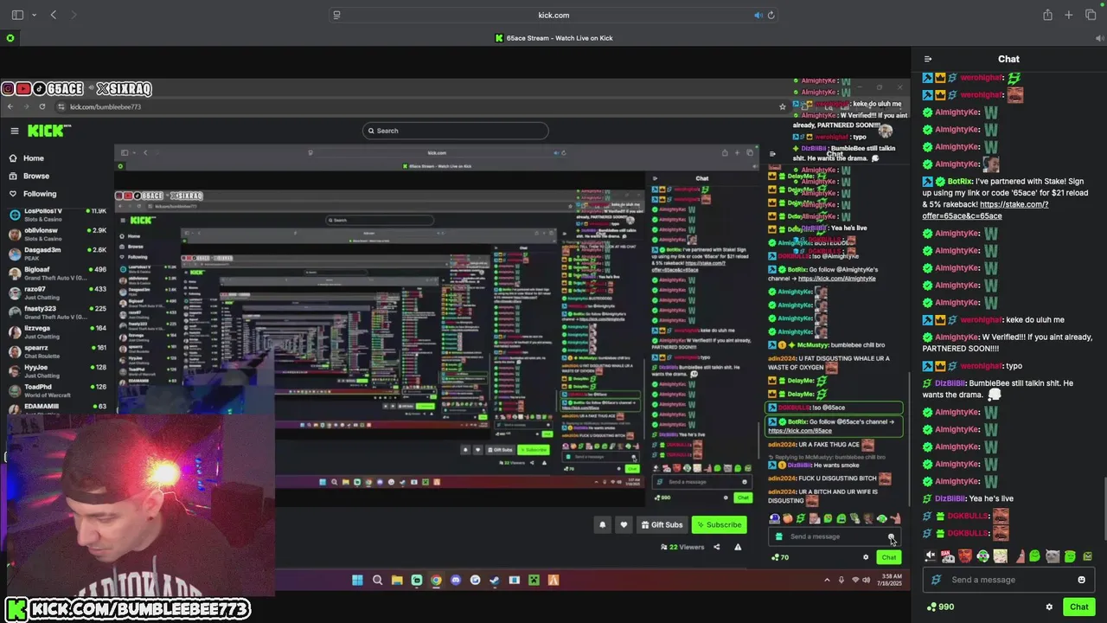Screen dimensions: 1107x623
Task: Click the Safari forward arrow
Action: click(x=74, y=15)
